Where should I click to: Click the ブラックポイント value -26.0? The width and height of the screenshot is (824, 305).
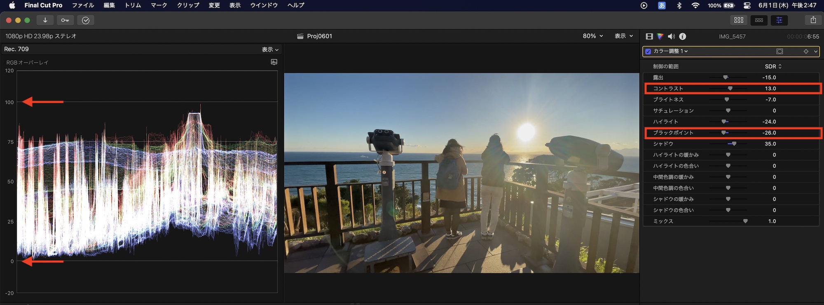769,133
